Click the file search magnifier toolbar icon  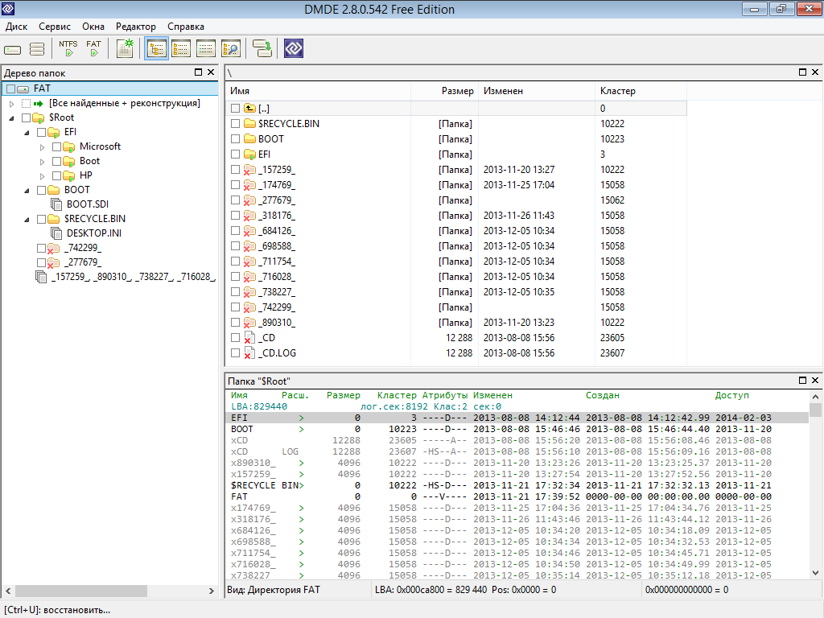(230, 48)
